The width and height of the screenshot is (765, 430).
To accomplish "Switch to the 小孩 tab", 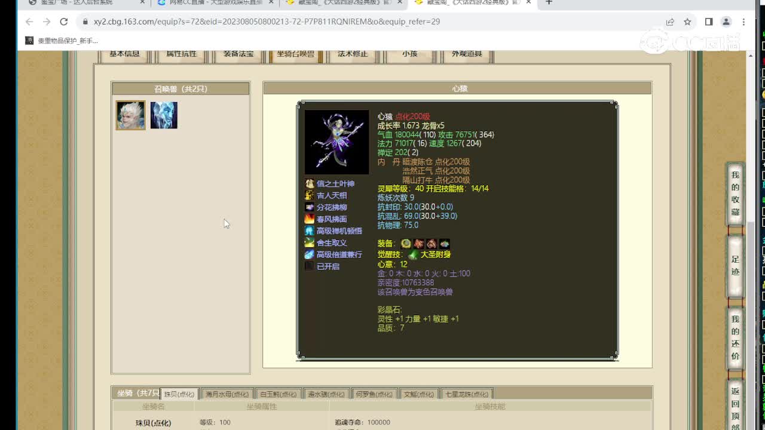I will coord(409,54).
